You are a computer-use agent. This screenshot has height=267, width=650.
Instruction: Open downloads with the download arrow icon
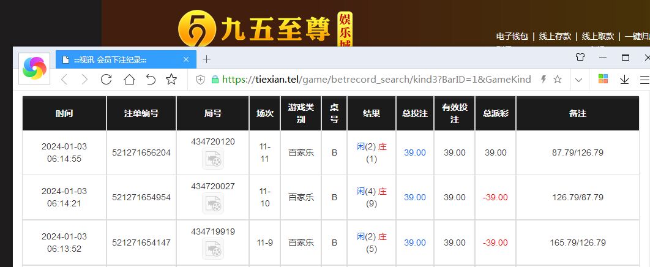(624, 80)
